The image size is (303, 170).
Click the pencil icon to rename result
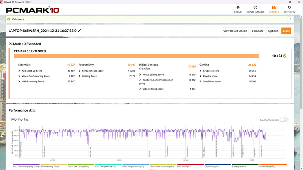79,31
